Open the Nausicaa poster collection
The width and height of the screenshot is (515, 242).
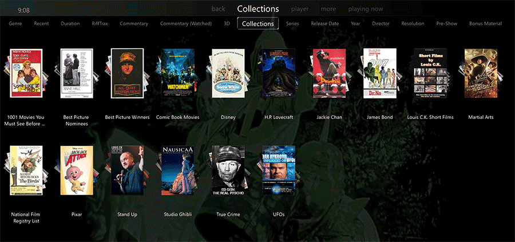point(178,170)
